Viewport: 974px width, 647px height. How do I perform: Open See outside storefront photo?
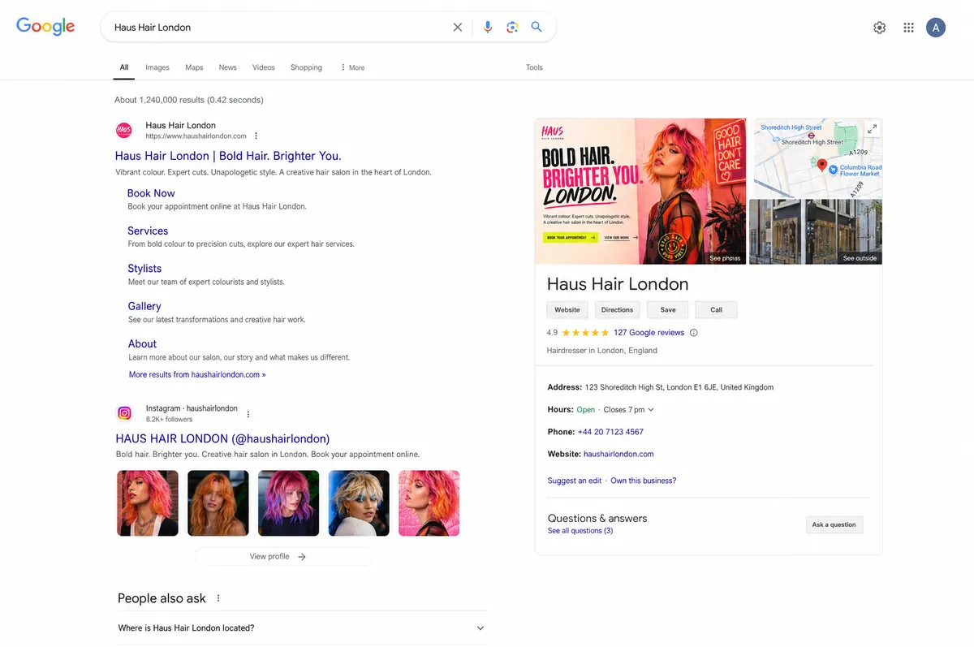pos(816,231)
